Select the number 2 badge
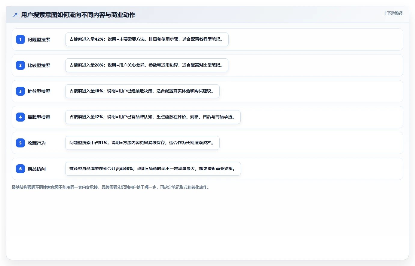 point(20,65)
